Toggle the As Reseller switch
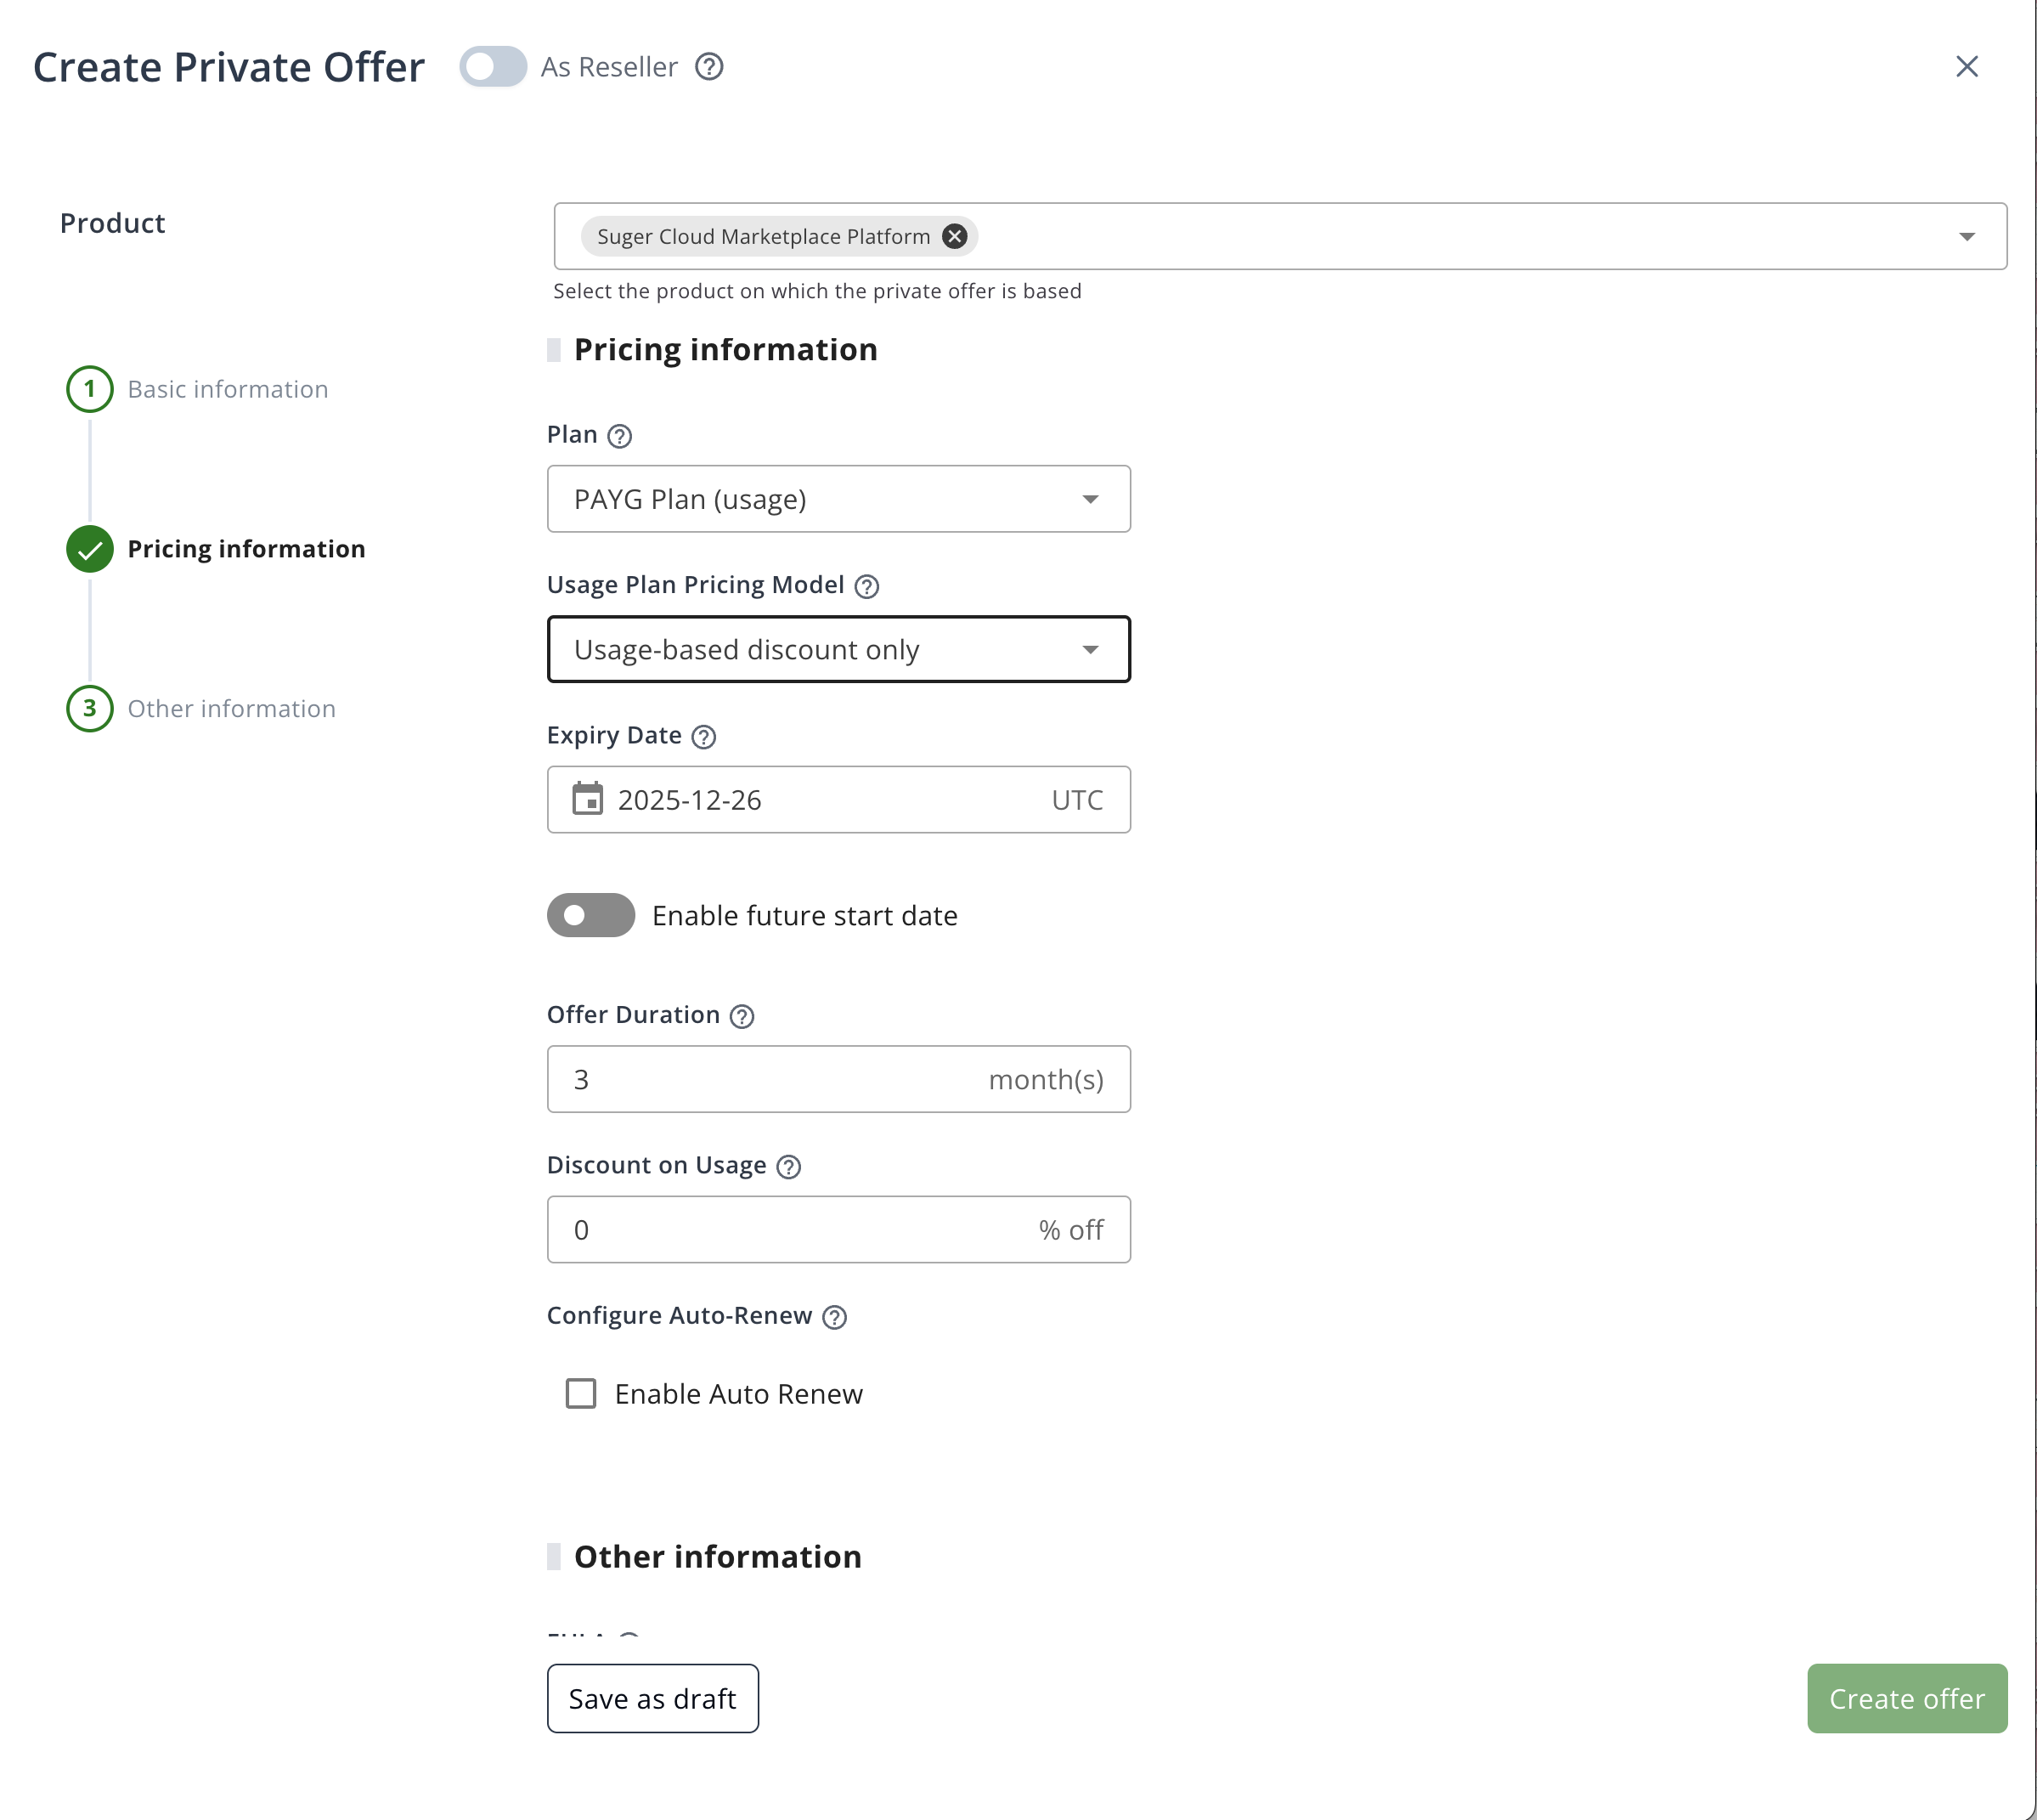The height and width of the screenshot is (1820, 2037). tap(492, 67)
